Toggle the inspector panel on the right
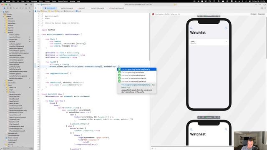The image size is (267, 150). [x=264, y=5]
